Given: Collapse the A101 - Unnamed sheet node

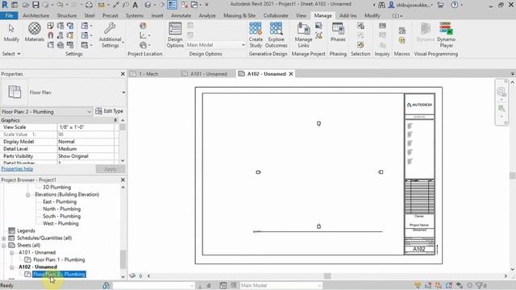Looking at the screenshot, I should (12, 252).
